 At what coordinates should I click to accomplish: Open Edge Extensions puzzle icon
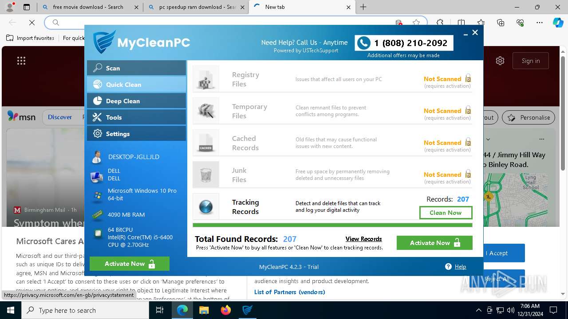point(440,23)
